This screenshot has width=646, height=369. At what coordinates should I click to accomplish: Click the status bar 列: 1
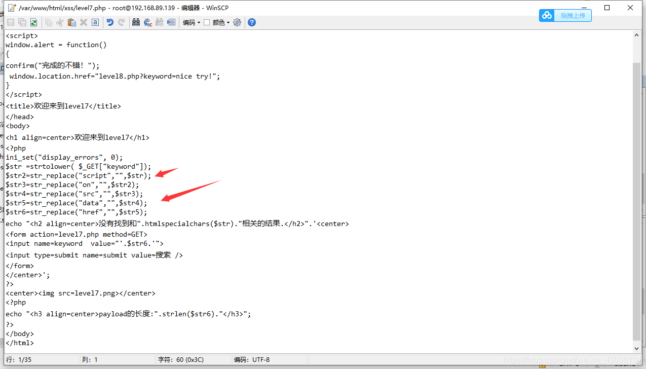90,360
